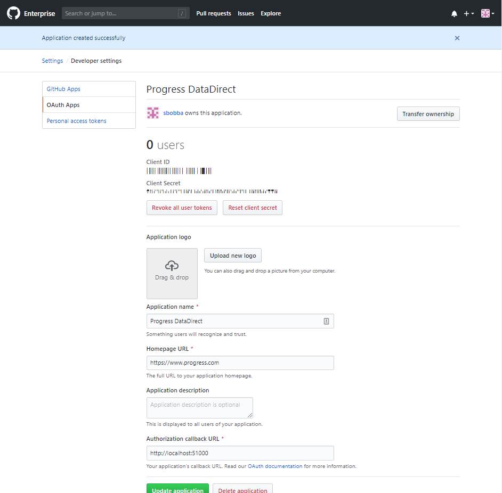Open the notifications bell
This screenshot has height=493, width=502.
pyautogui.click(x=454, y=13)
